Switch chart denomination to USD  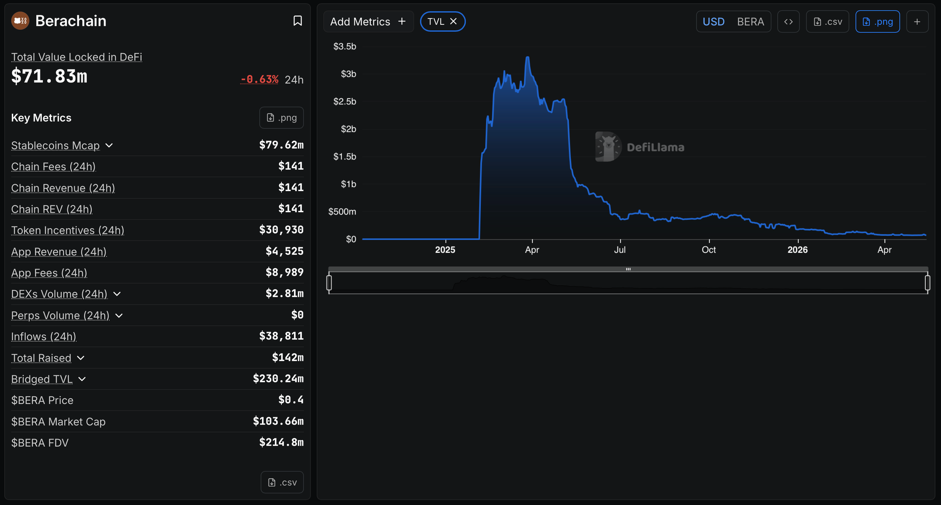[x=713, y=22]
